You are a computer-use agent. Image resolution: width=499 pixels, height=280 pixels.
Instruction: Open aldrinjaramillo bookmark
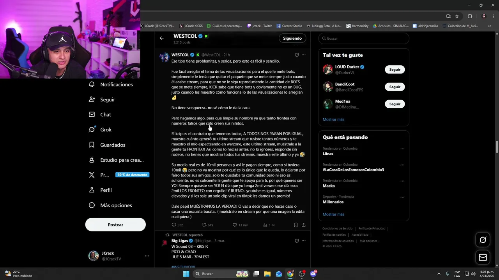coord(425,26)
